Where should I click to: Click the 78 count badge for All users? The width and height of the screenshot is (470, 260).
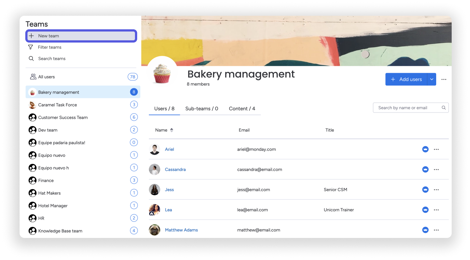[x=133, y=77]
